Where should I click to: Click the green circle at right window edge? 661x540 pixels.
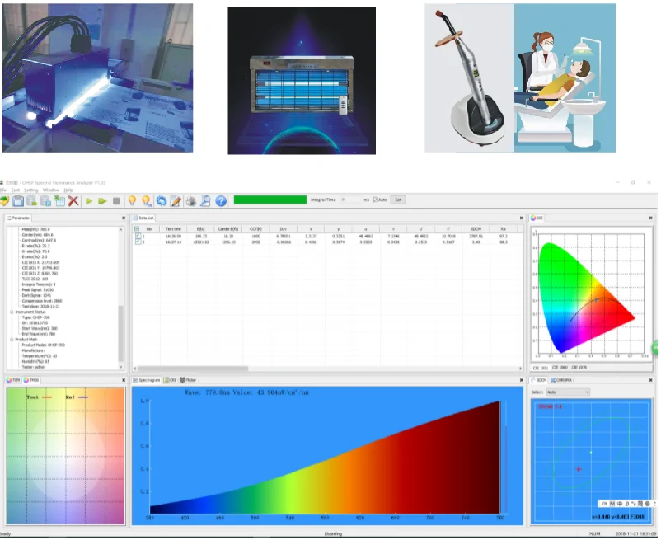[x=656, y=348]
